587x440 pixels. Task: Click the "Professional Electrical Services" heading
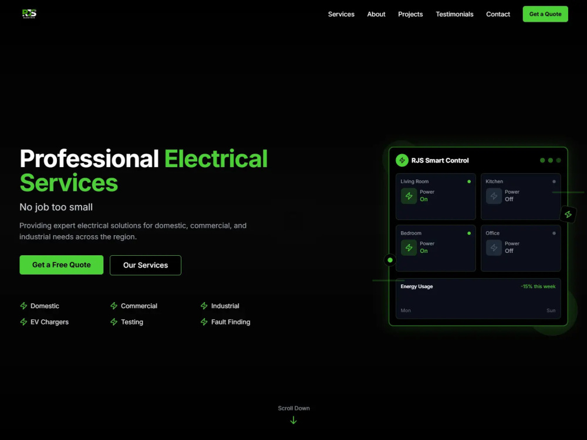(144, 171)
